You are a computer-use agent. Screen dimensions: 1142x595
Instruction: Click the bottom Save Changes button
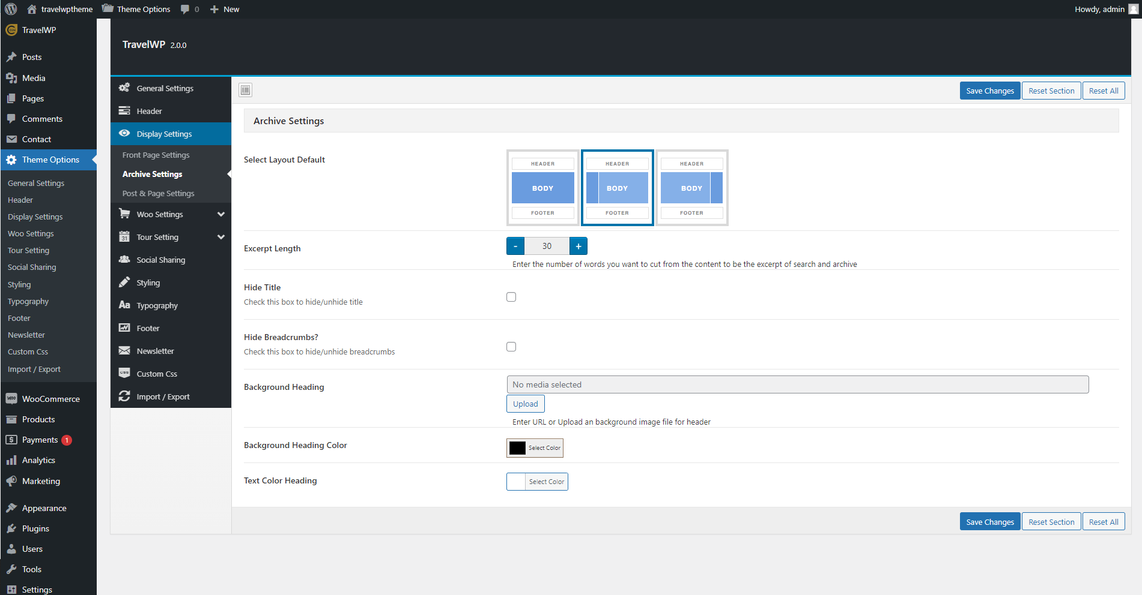point(990,522)
